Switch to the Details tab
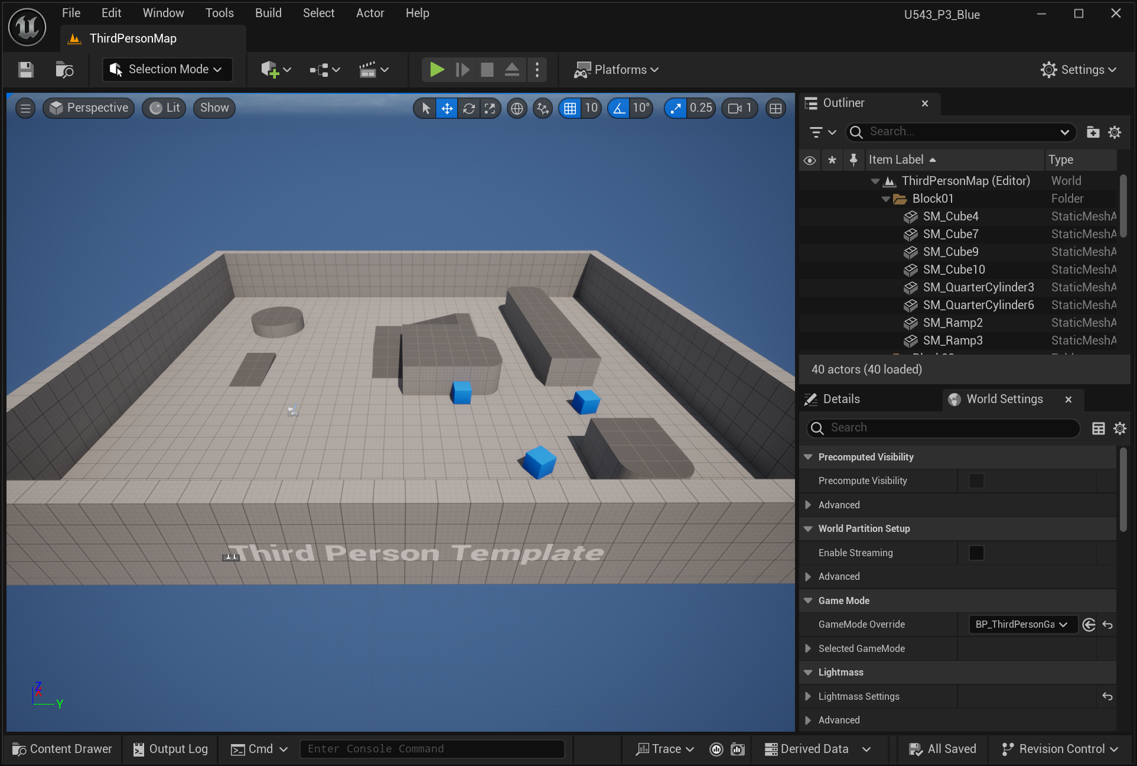The width and height of the screenshot is (1137, 766). [841, 399]
